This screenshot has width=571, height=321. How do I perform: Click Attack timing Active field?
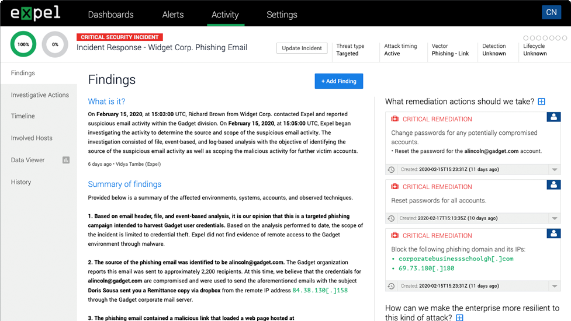coord(400,50)
